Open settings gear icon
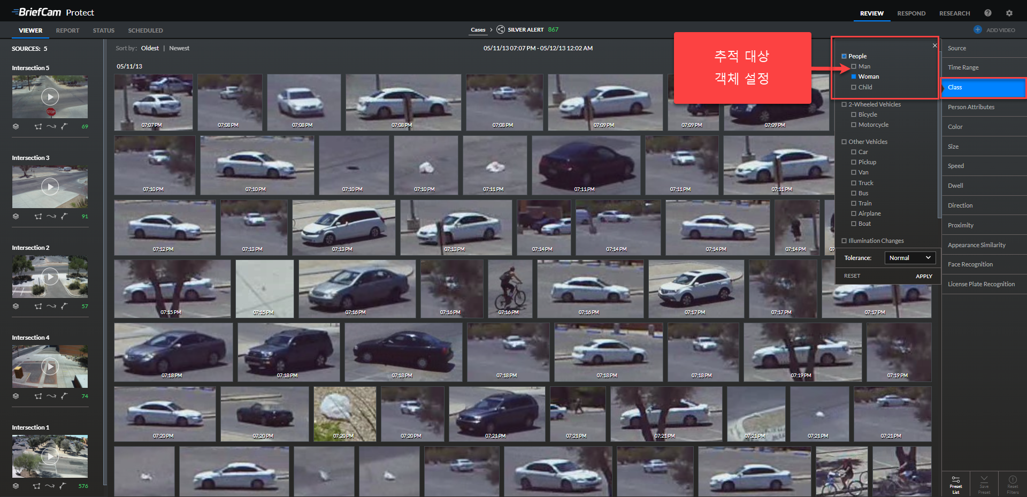Viewport: 1027px width, 497px height. click(x=1009, y=13)
